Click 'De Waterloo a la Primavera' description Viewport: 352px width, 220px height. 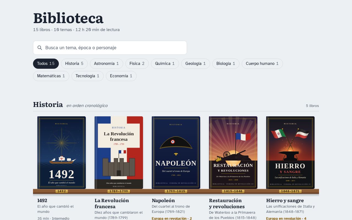(233, 215)
